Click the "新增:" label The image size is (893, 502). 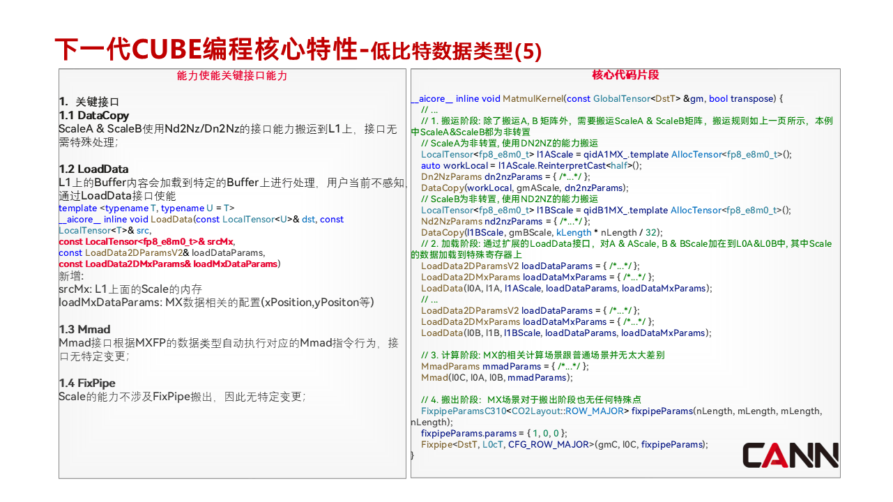[71, 275]
